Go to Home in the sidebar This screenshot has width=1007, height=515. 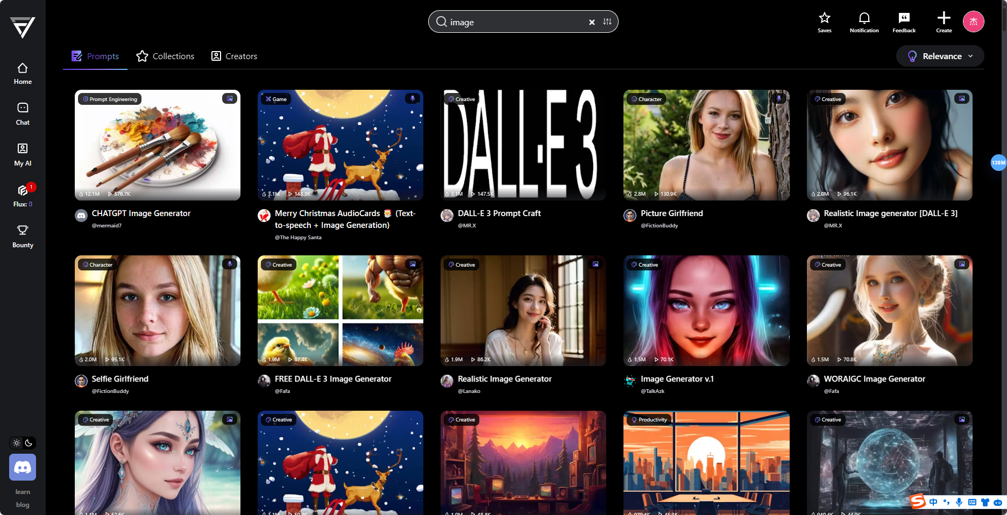click(23, 74)
